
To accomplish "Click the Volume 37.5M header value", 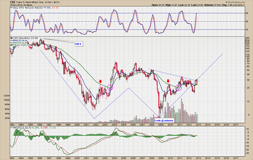I will pyautogui.click(x=212, y=5).
